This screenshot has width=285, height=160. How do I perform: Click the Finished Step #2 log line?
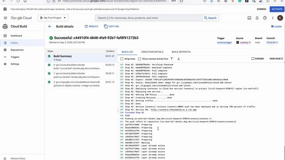click(134, 112)
